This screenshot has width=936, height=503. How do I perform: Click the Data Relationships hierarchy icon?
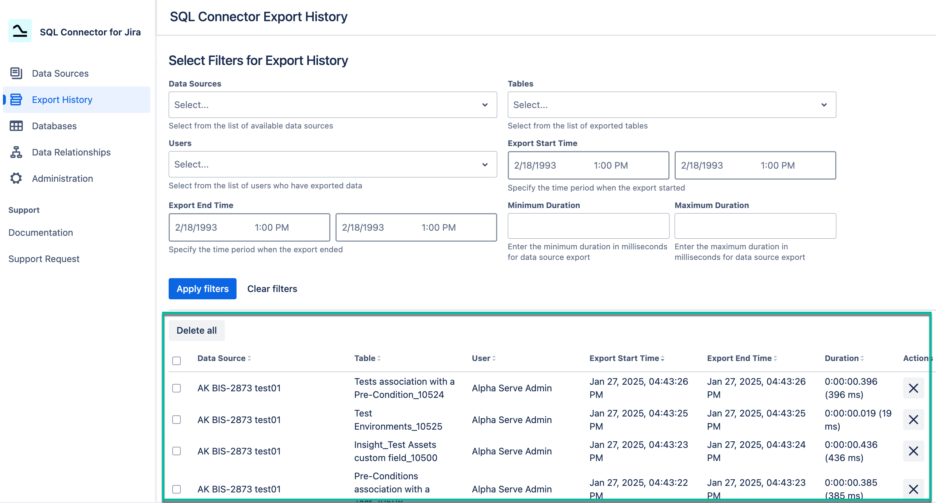coord(16,152)
